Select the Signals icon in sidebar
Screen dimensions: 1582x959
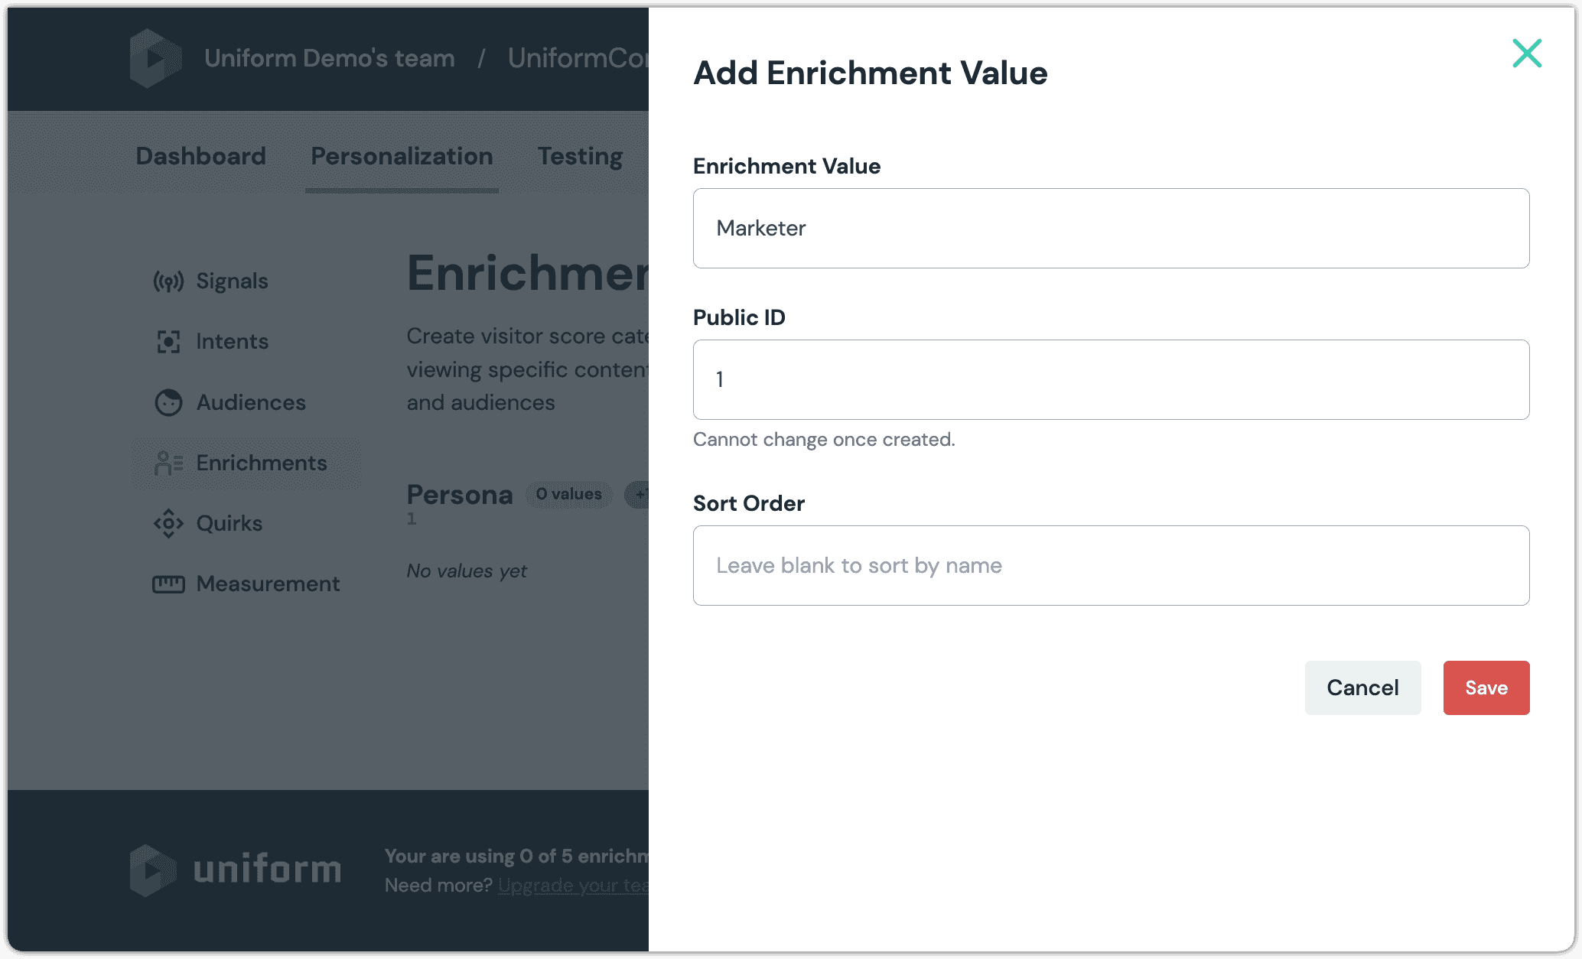(169, 281)
